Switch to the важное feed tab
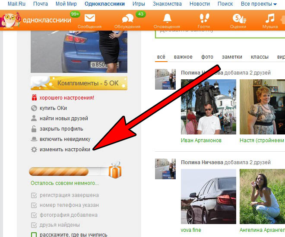The width and height of the screenshot is (285, 237). [183, 57]
